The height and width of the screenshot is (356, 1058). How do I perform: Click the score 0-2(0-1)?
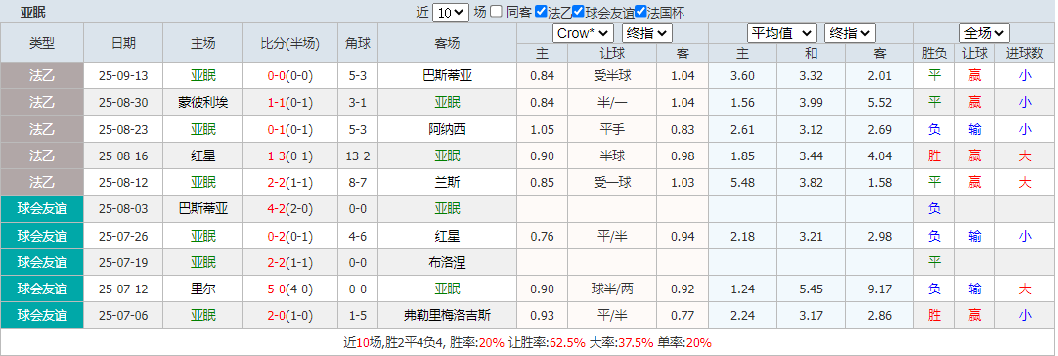290,236
